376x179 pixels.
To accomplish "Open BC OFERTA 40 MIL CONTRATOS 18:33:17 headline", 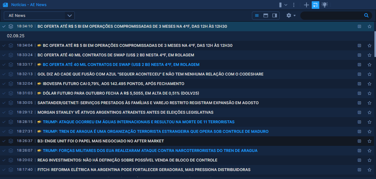I will [121, 65].
